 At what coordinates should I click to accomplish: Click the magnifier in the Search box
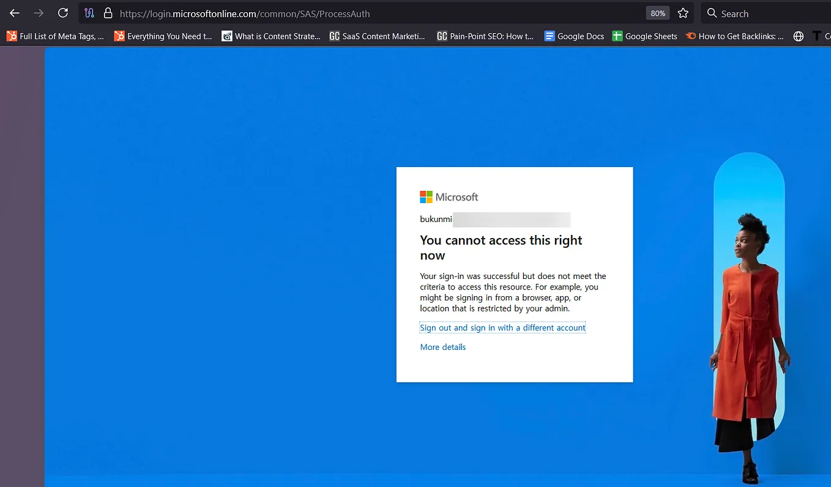711,13
